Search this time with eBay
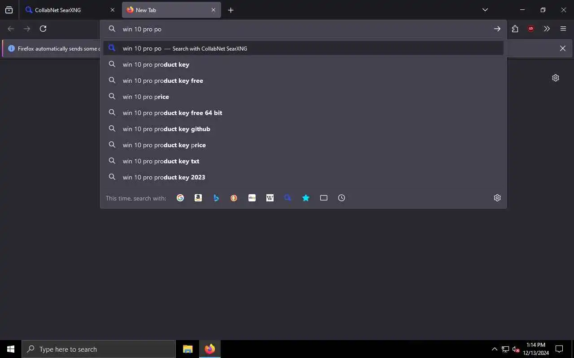Screen dimensions: 574x358 point(252,198)
